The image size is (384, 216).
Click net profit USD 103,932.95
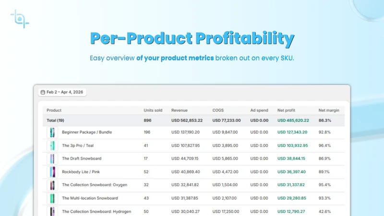click(292, 145)
